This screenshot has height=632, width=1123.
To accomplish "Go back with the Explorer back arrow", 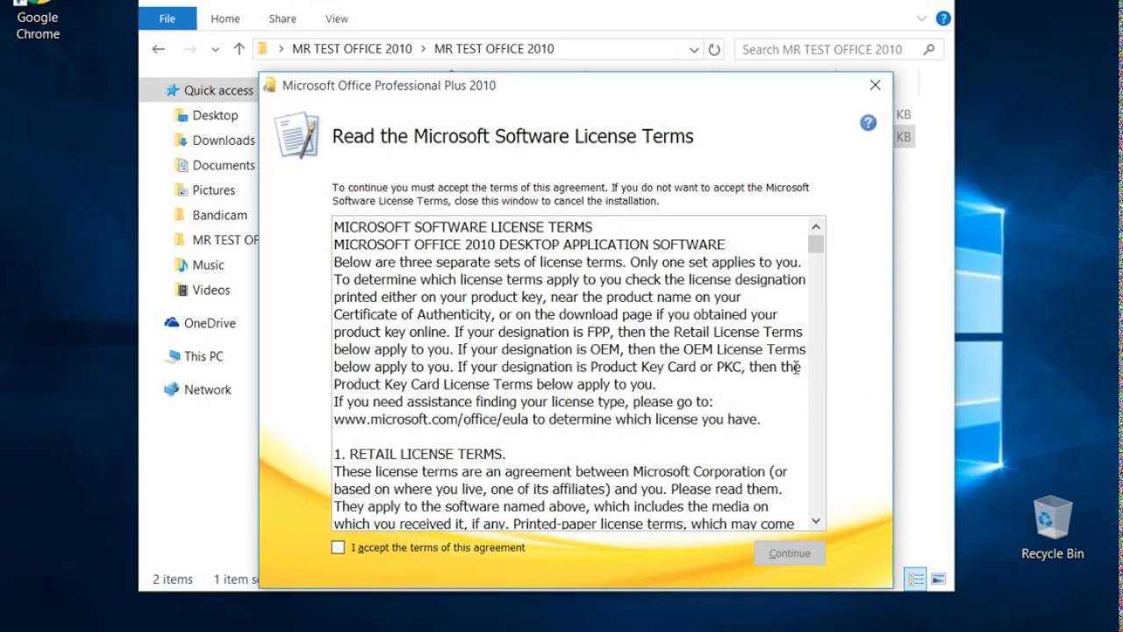I will point(158,49).
